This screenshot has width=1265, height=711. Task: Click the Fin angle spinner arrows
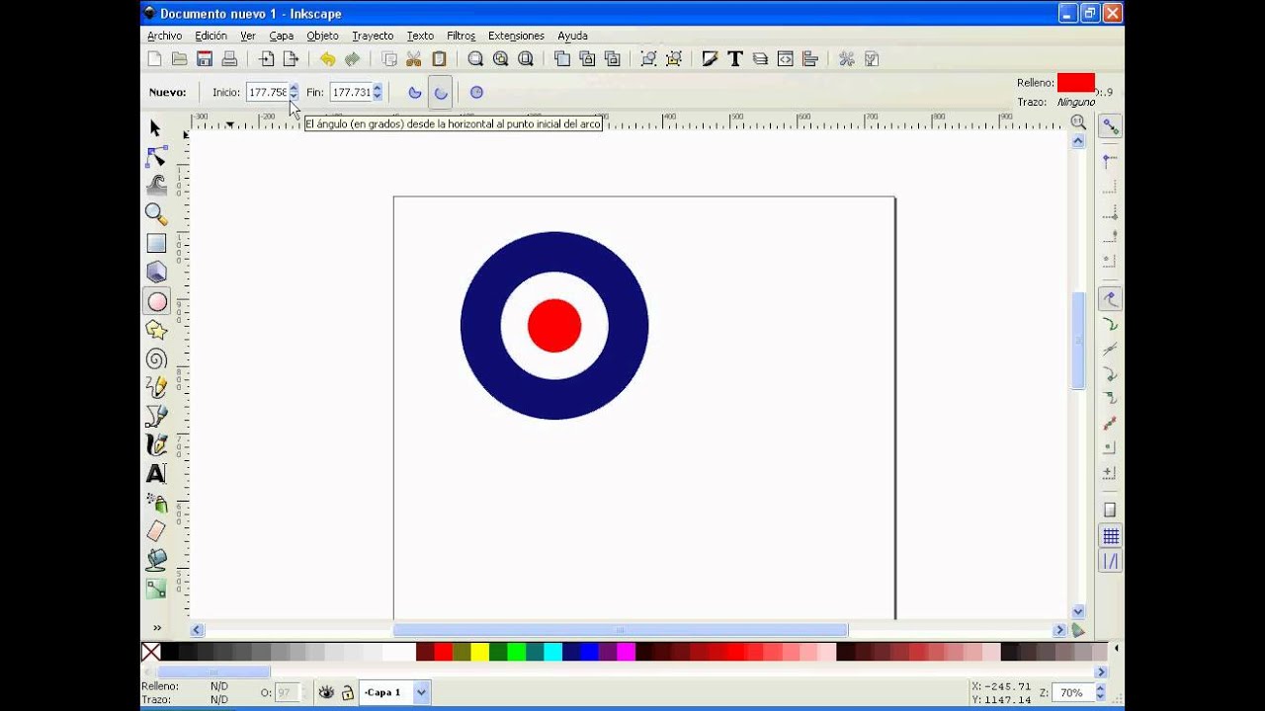[x=377, y=92]
